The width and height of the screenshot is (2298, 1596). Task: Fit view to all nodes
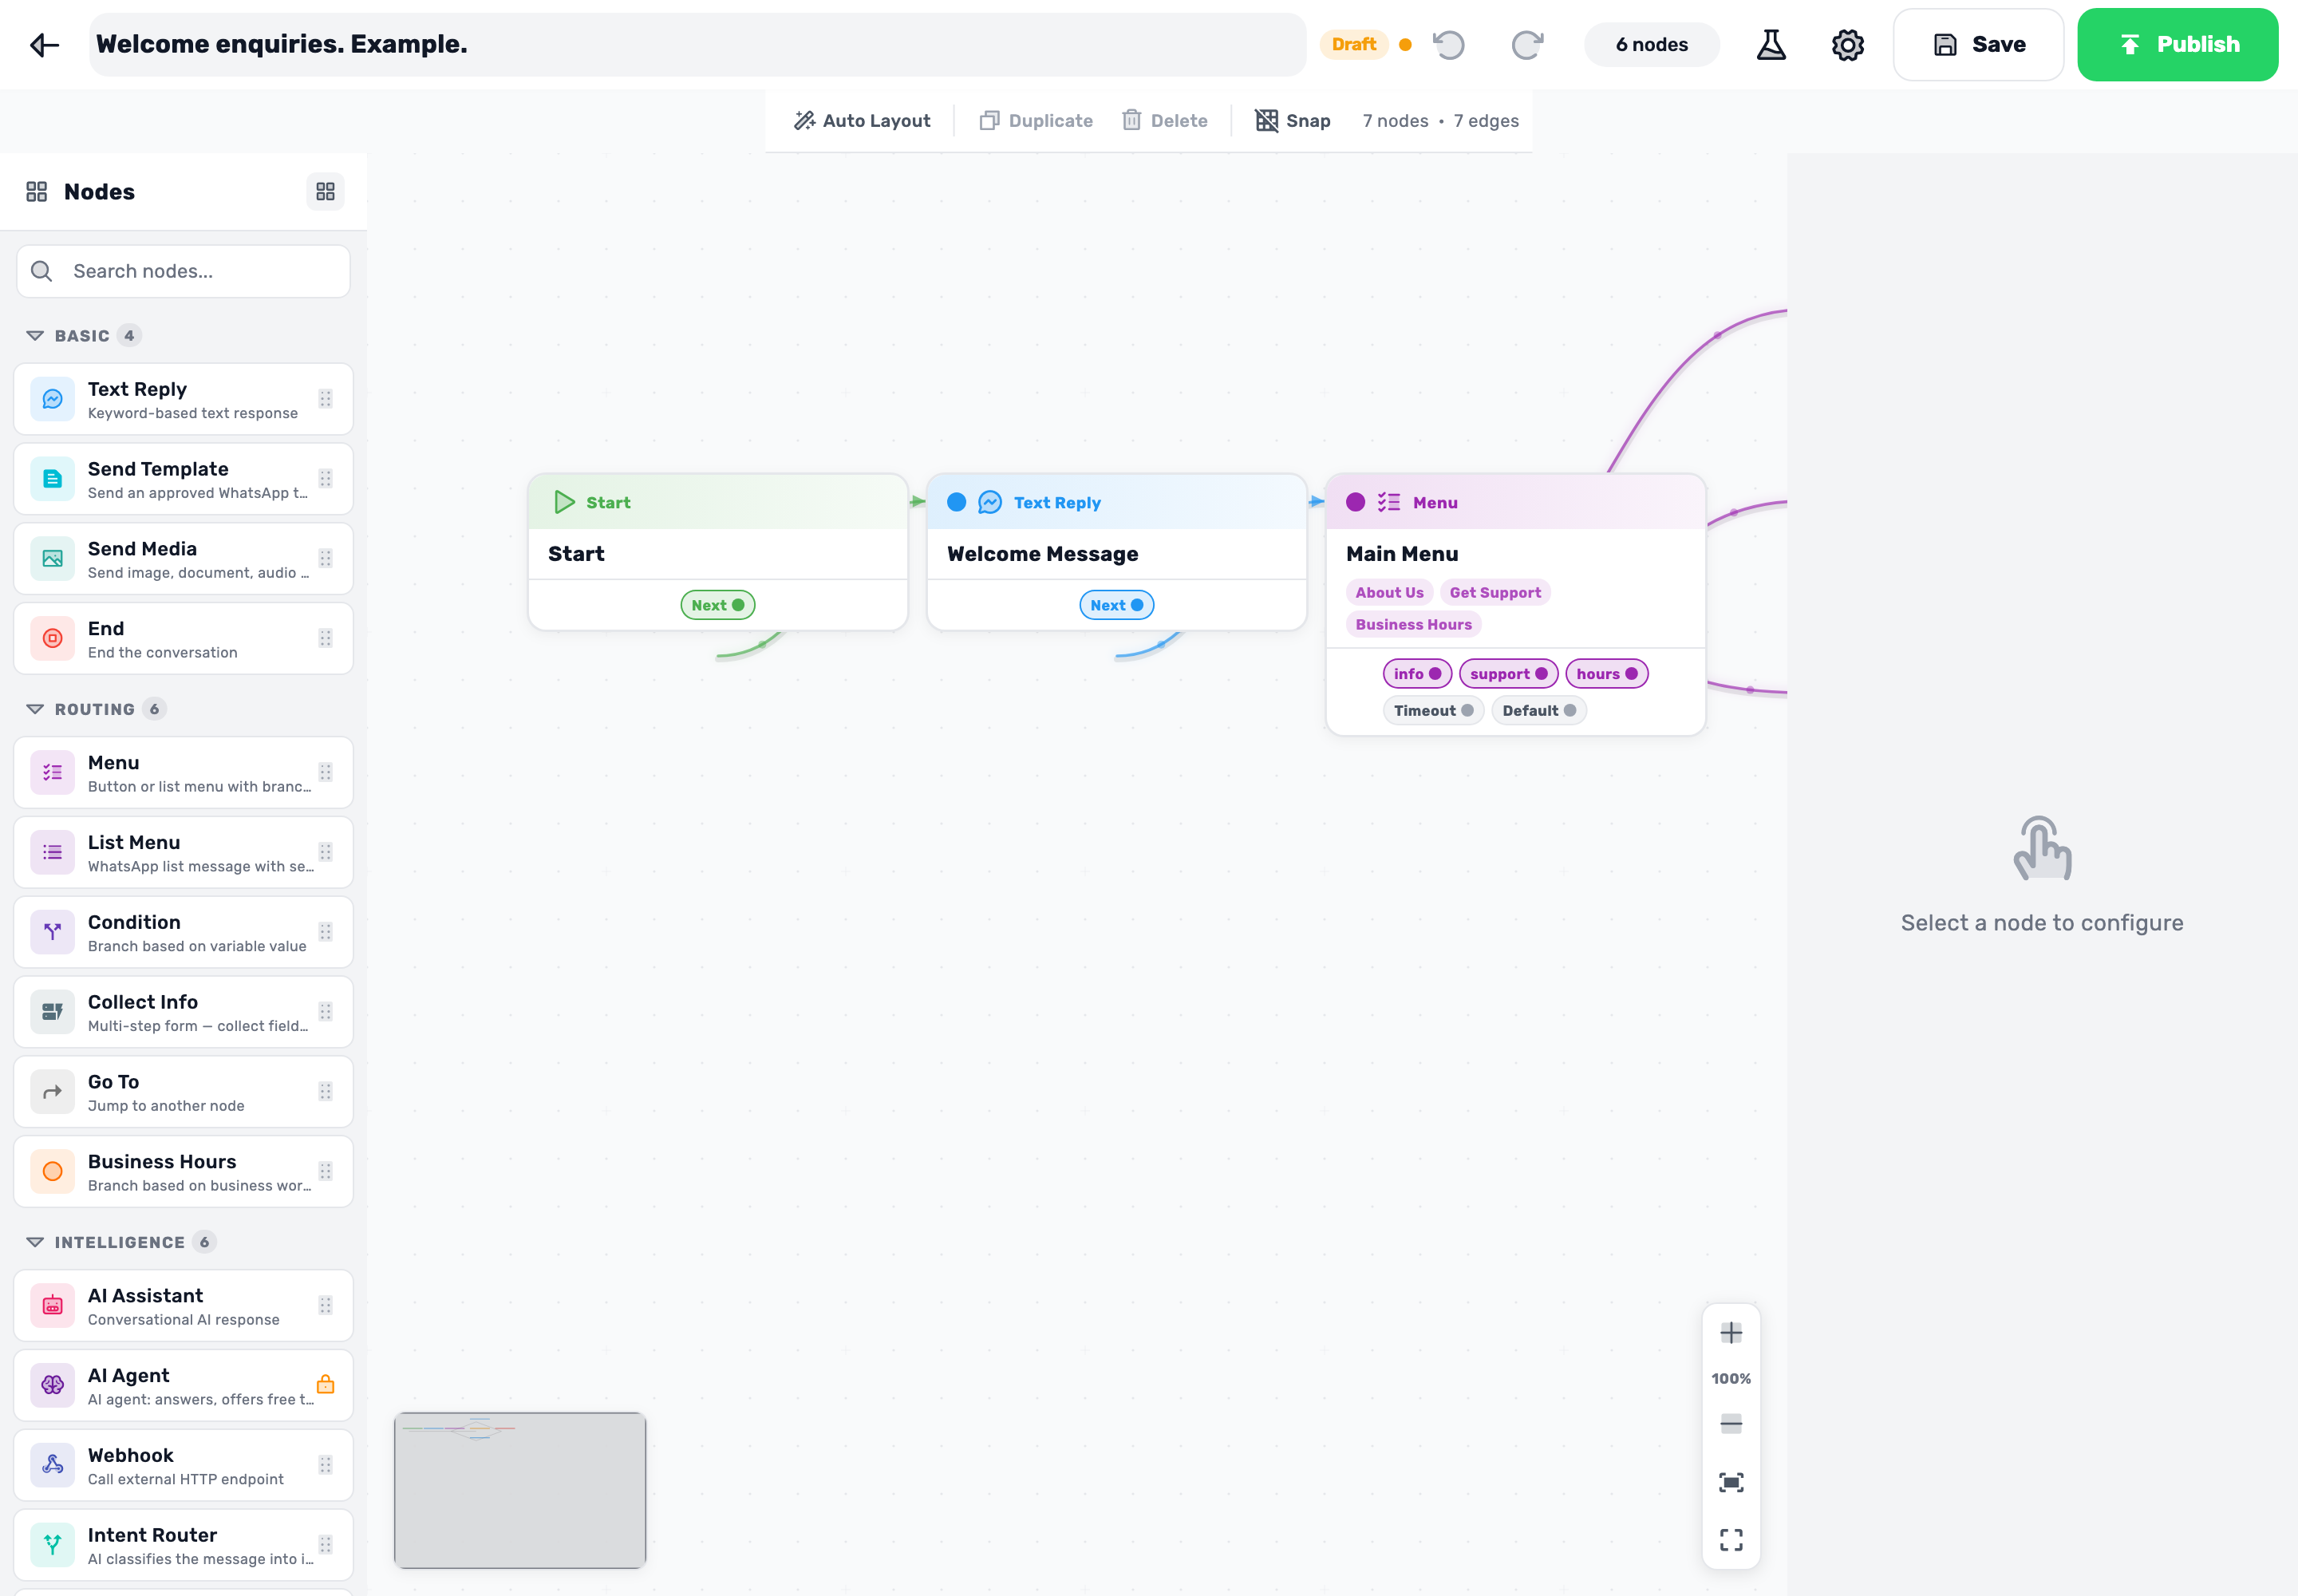coord(1731,1482)
